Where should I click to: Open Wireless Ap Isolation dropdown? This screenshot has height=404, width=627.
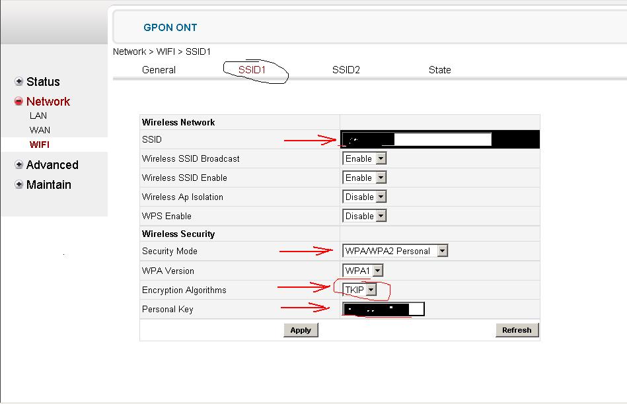click(364, 197)
